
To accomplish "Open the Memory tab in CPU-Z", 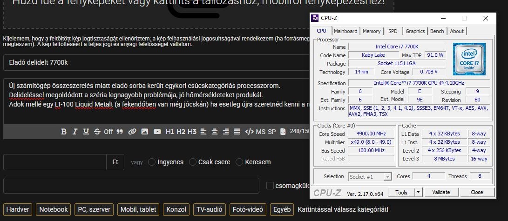I will point(372,31).
